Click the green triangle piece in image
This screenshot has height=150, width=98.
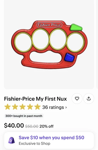click(x=76, y=27)
